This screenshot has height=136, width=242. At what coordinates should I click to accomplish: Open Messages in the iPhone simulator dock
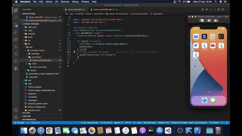(x=213, y=100)
